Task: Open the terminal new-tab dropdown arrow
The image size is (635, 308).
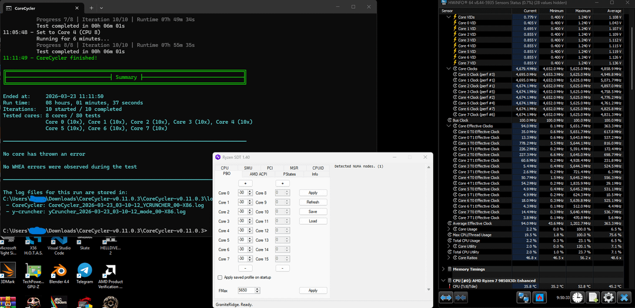Action: pos(102,8)
